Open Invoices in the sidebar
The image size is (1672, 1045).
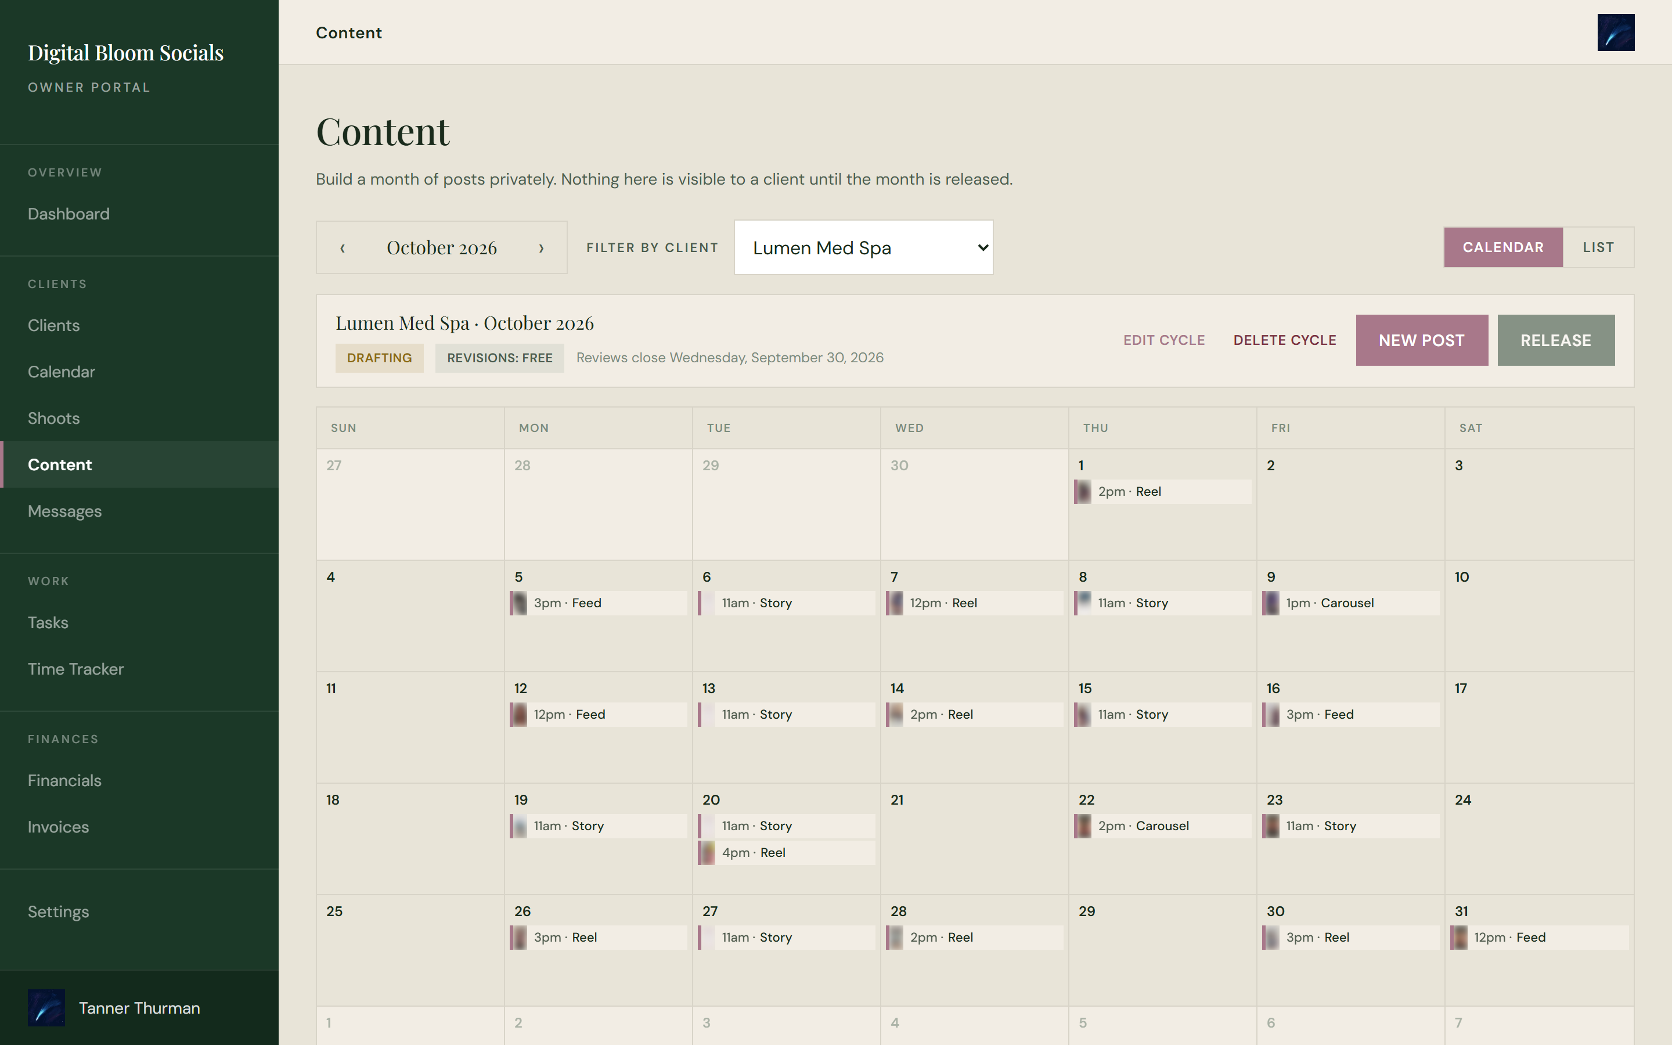139,827
